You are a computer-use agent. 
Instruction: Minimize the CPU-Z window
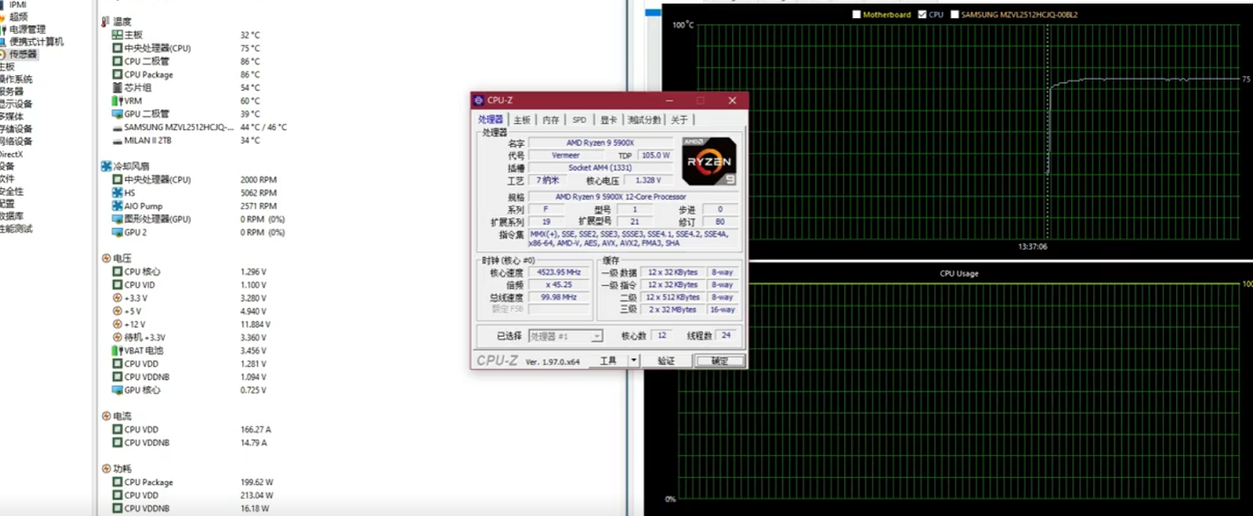pyautogui.click(x=669, y=100)
